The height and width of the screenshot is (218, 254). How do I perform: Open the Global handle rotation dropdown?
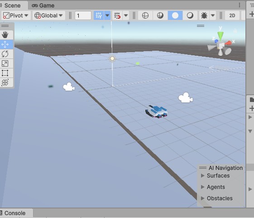point(49,15)
